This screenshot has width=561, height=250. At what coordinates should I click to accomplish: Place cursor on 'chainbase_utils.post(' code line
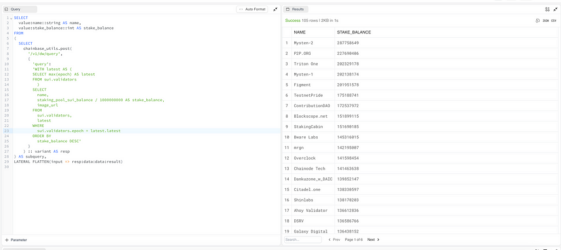(48, 49)
